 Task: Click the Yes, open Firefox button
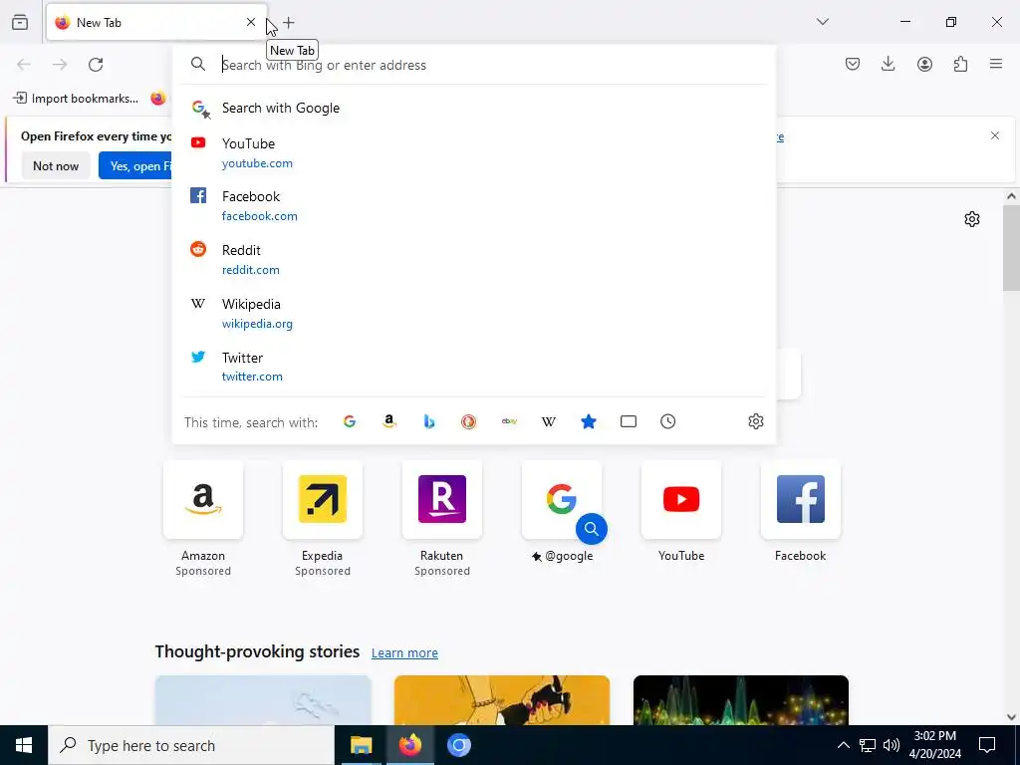point(135,166)
